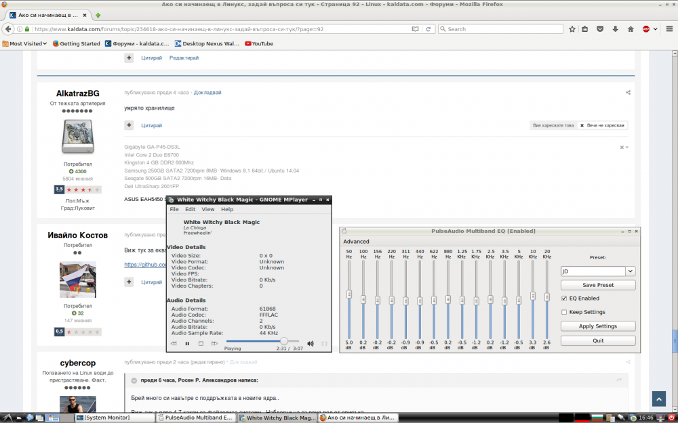Click the 50 Hz equalizer slider
The height and width of the screenshot is (423, 678).
tap(349, 295)
